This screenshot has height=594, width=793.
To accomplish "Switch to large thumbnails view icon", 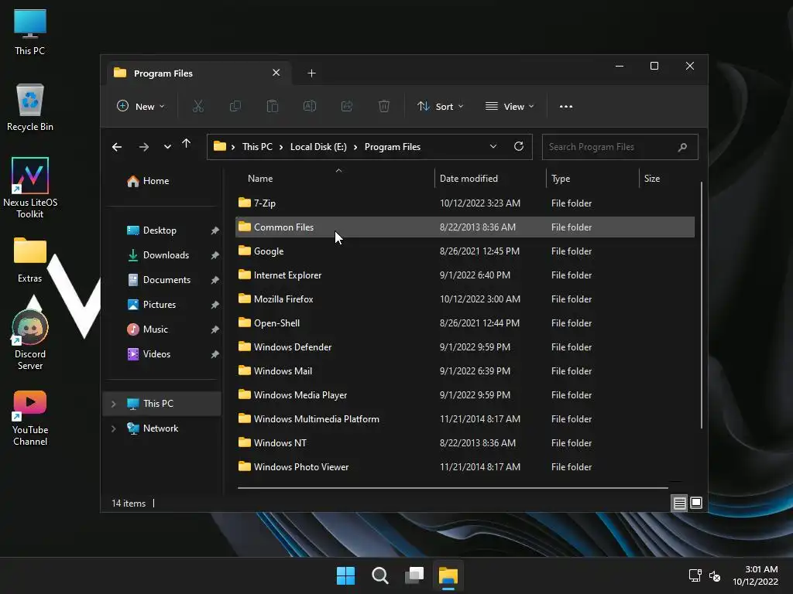I will click(x=696, y=503).
